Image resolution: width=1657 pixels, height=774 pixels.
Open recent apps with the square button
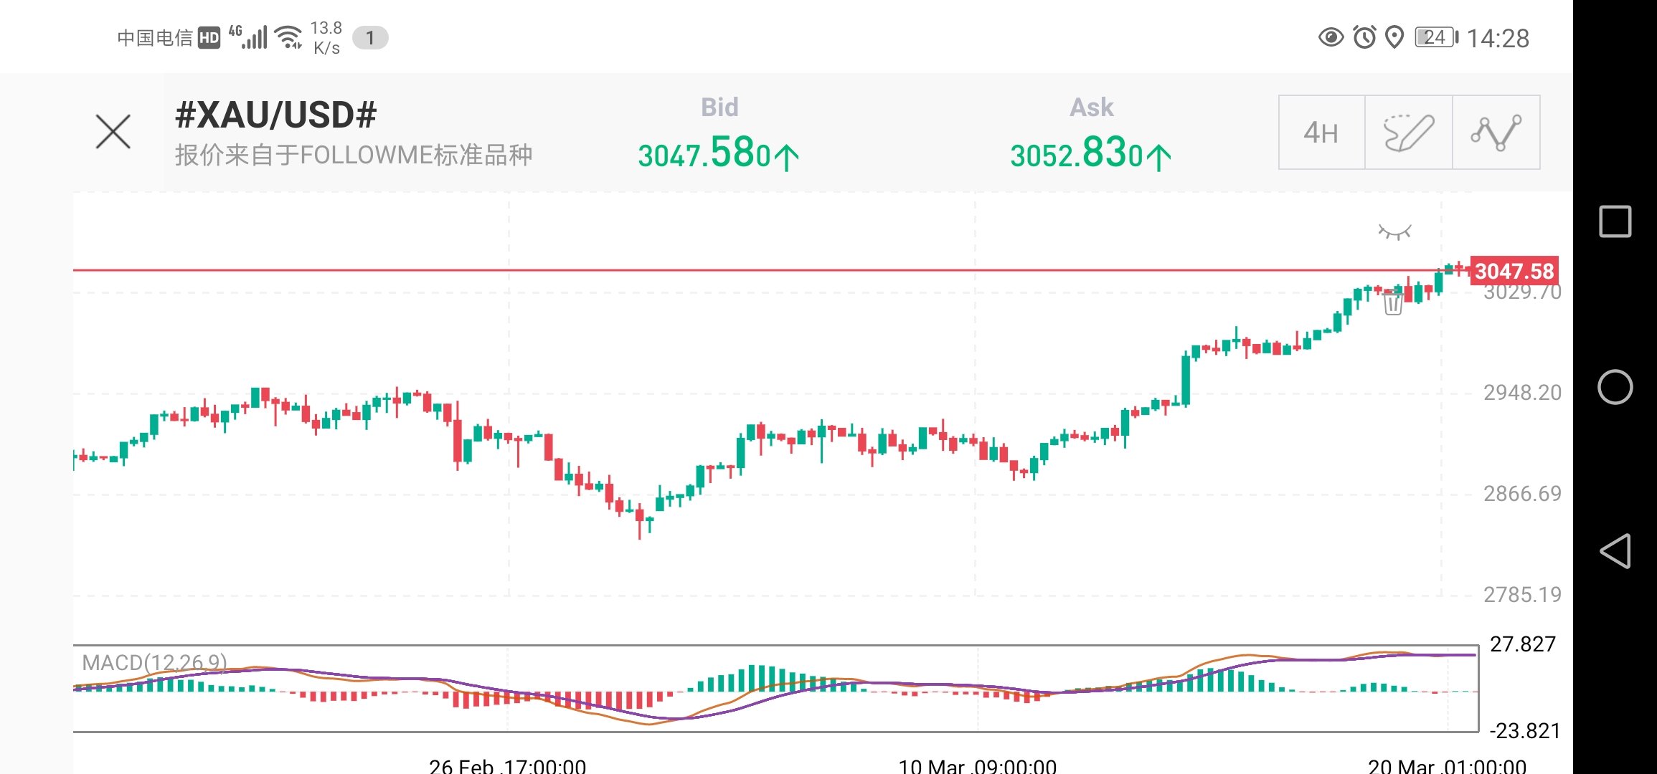coord(1615,221)
